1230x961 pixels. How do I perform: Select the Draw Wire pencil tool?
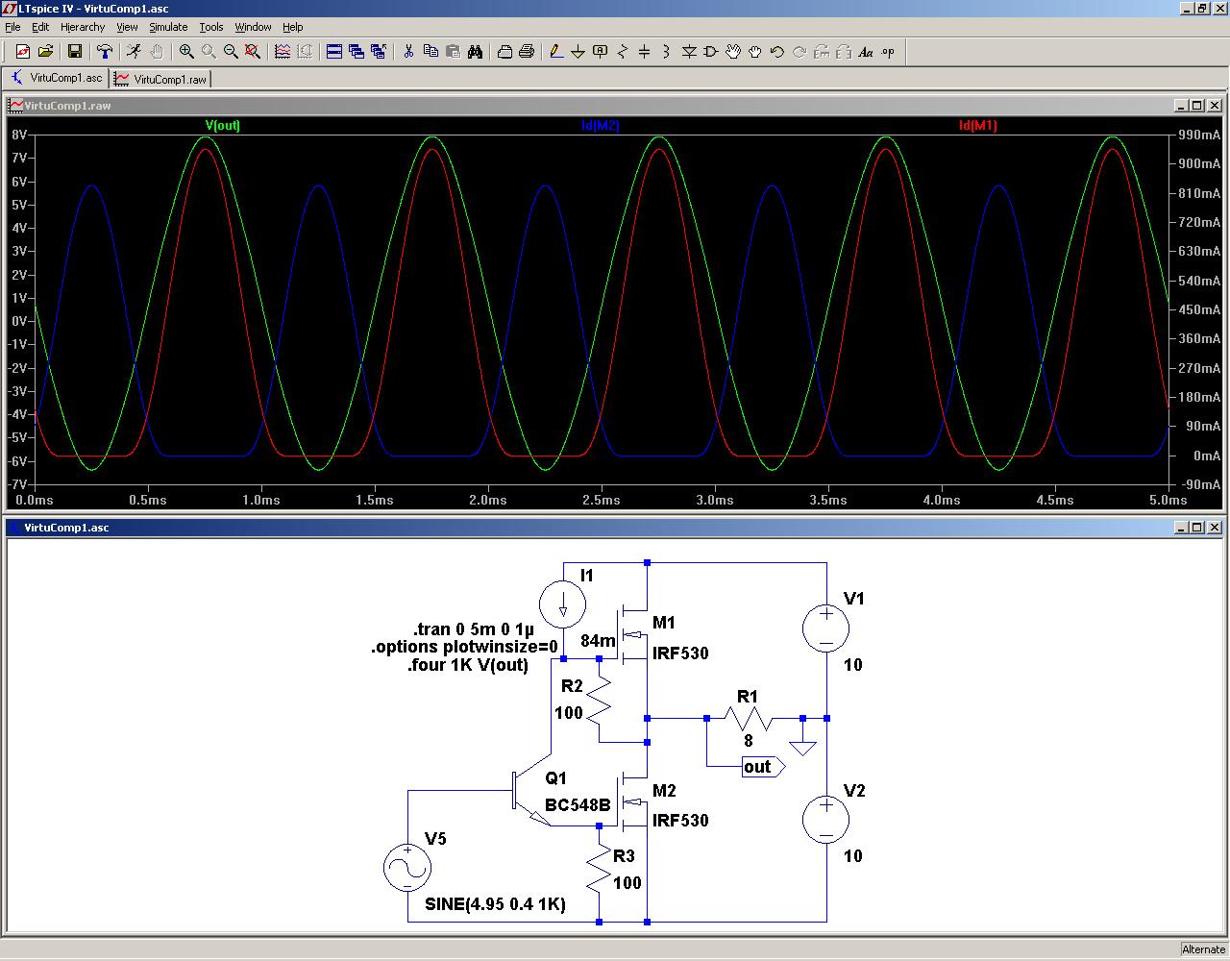click(x=555, y=52)
